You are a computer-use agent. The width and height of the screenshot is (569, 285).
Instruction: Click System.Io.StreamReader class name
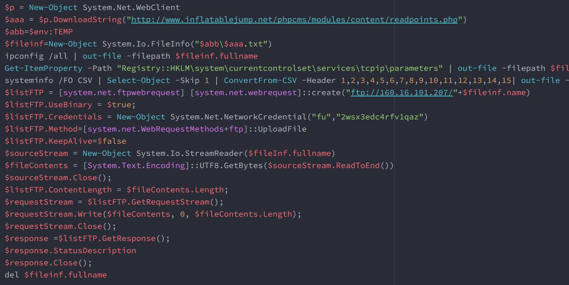coord(190,153)
